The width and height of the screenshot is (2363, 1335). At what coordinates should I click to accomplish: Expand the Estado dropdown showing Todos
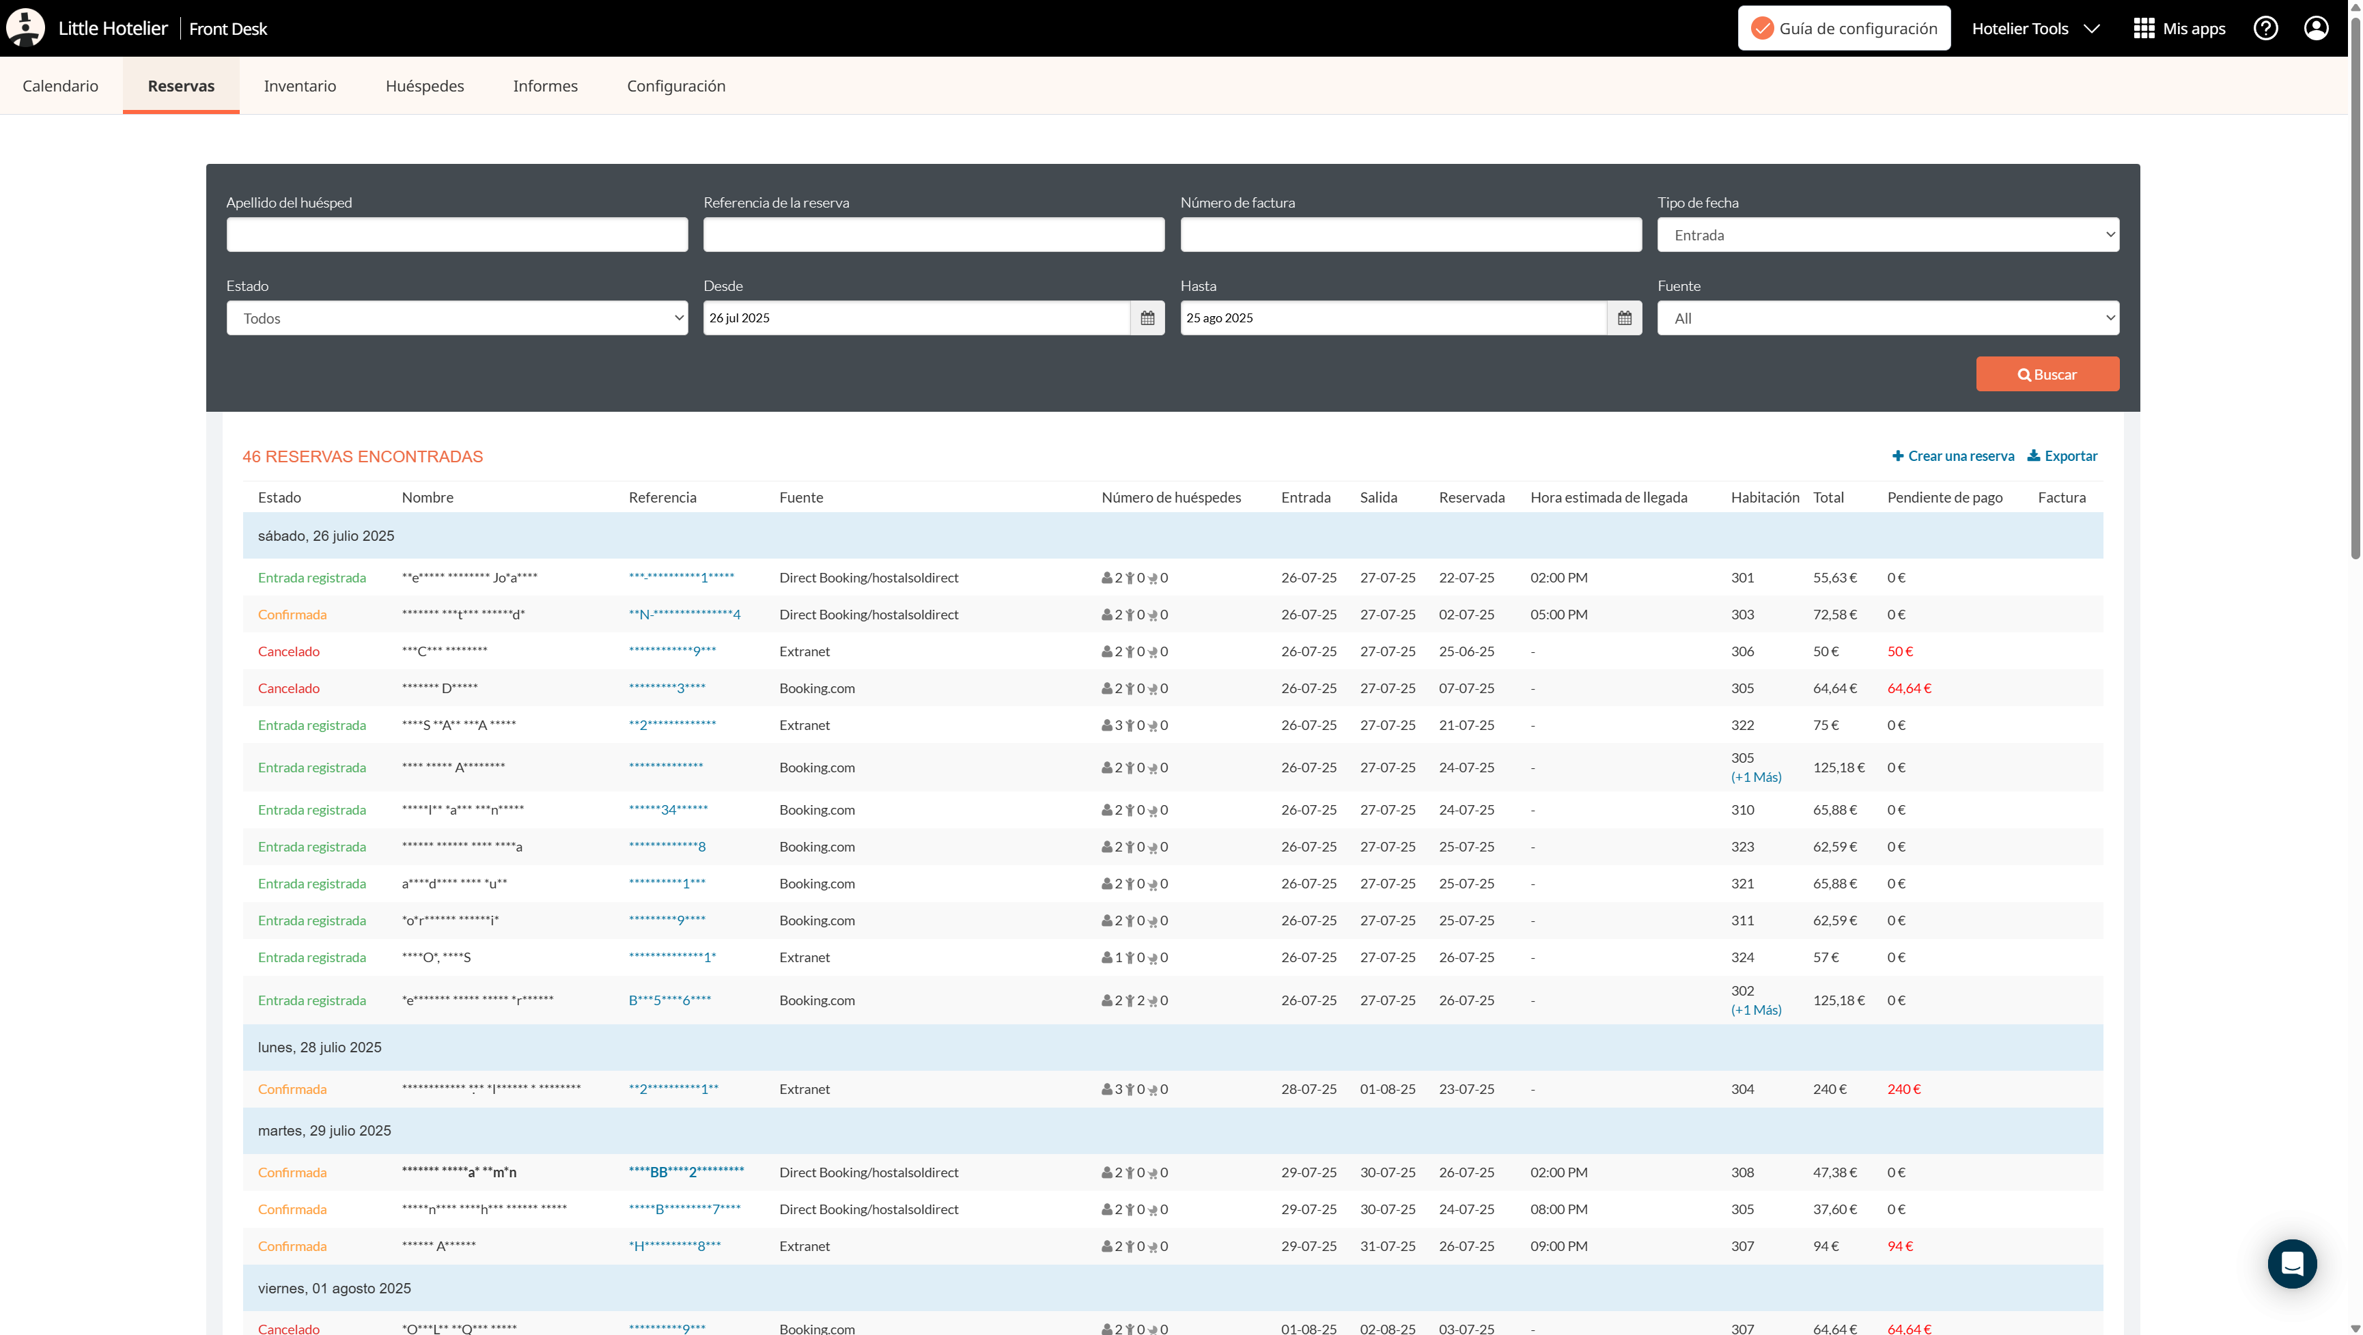click(456, 318)
